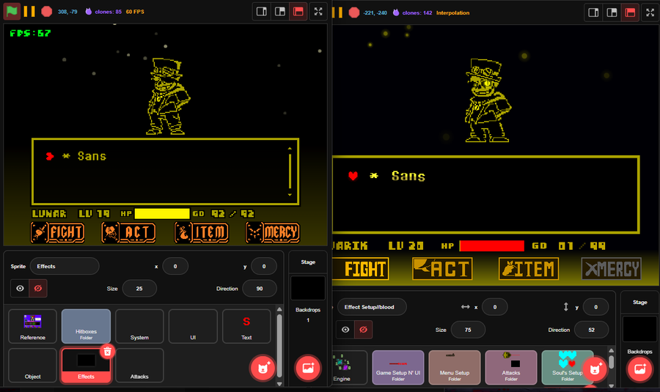Edit the Size field showing 75

(468, 330)
